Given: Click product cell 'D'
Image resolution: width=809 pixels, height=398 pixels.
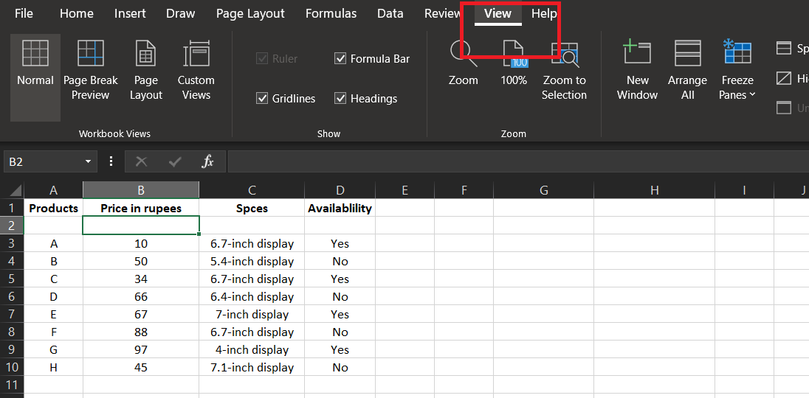Looking at the screenshot, I should (x=54, y=297).
